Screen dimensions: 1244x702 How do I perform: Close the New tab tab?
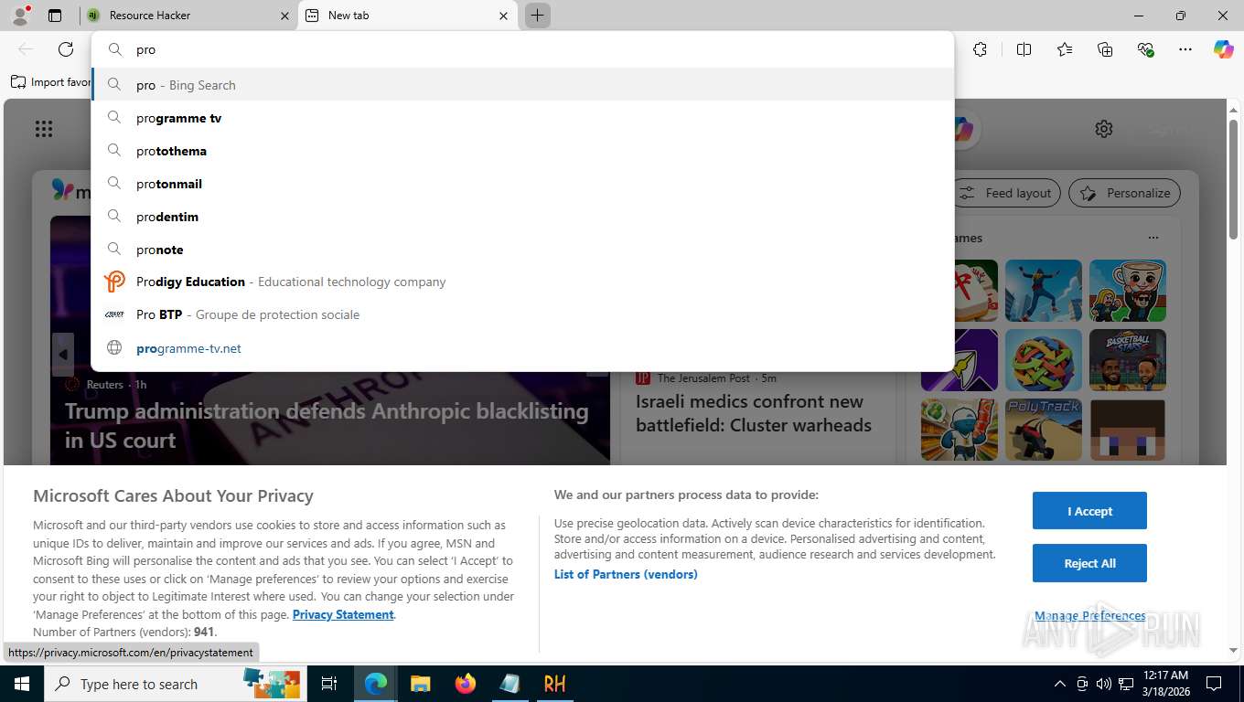tap(503, 16)
